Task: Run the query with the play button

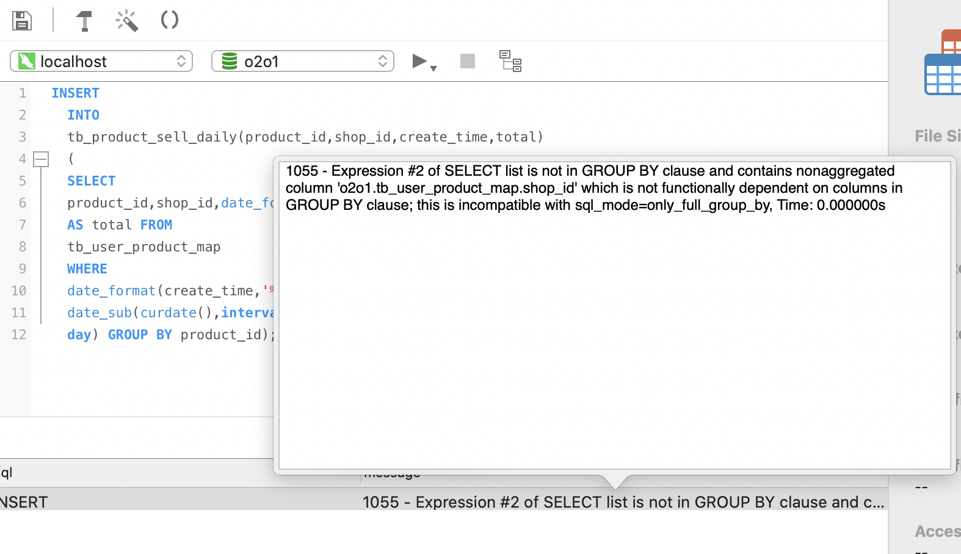Action: (x=419, y=61)
